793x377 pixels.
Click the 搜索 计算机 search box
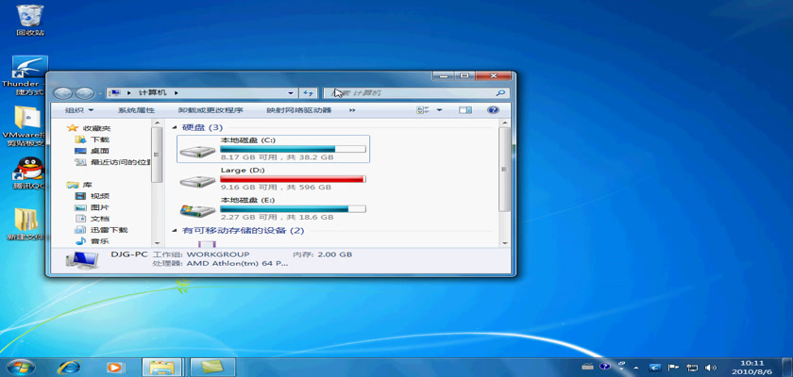(x=415, y=93)
